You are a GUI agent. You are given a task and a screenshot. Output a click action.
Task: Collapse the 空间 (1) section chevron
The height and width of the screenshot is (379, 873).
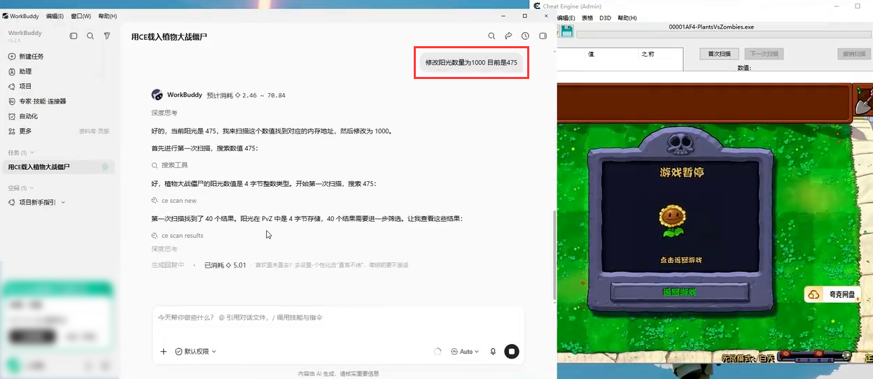coord(32,188)
